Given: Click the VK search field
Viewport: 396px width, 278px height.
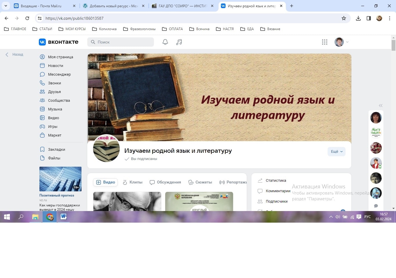Looking at the screenshot, I should [121, 42].
